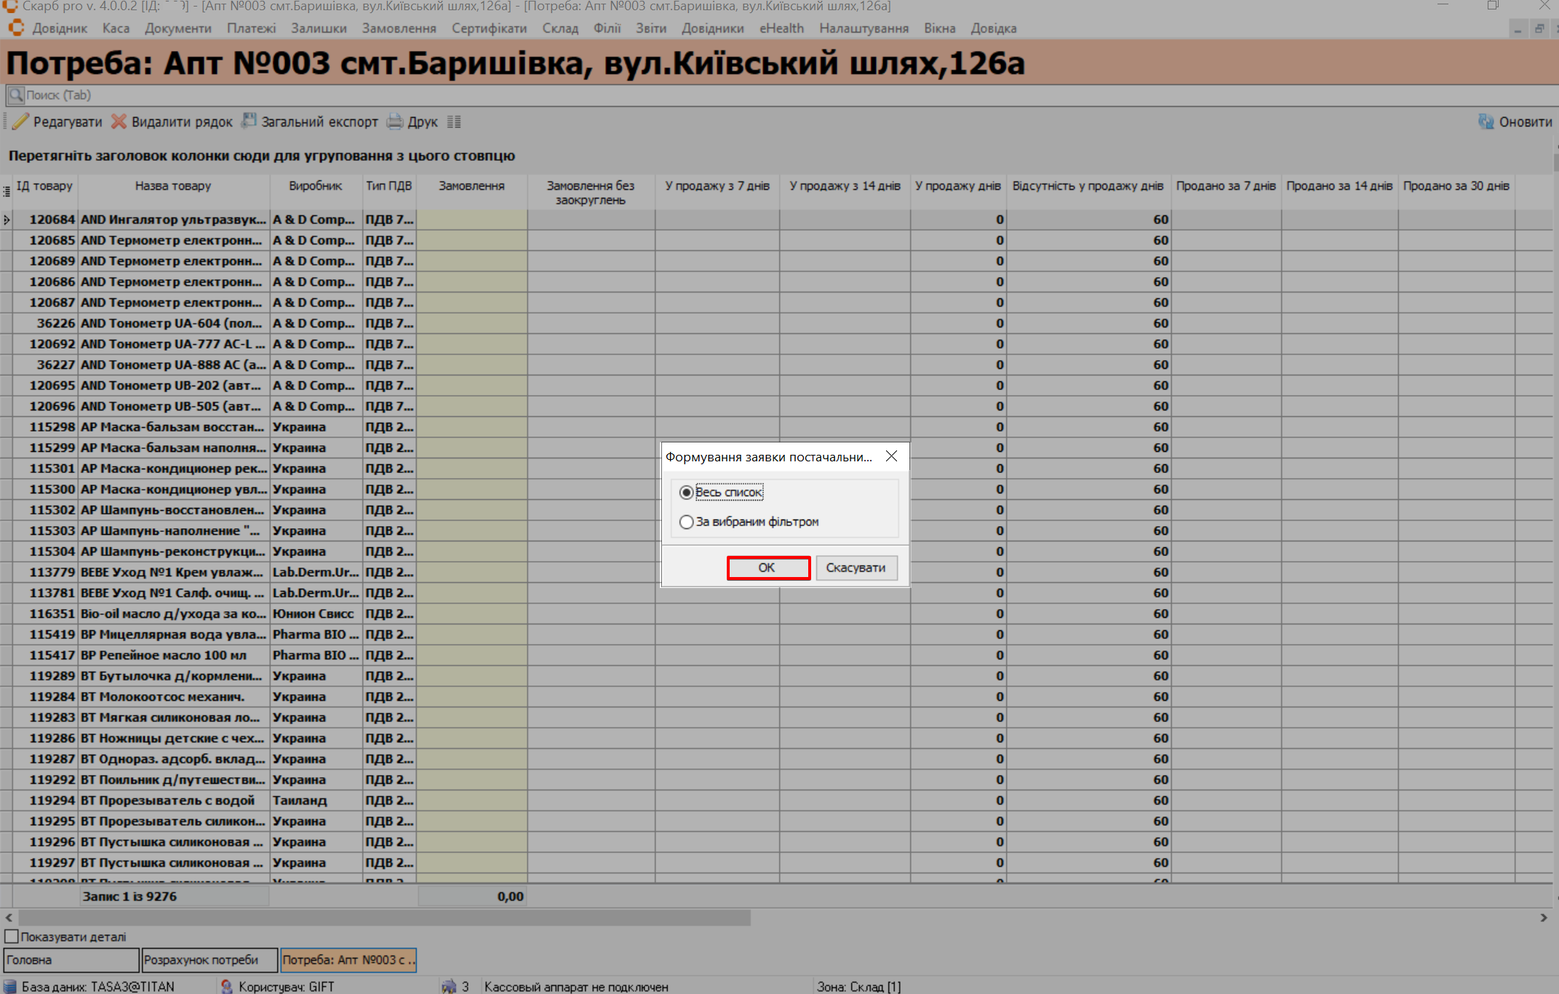The image size is (1559, 994).
Task: Click the grid column chooser icon
Action: [7, 191]
